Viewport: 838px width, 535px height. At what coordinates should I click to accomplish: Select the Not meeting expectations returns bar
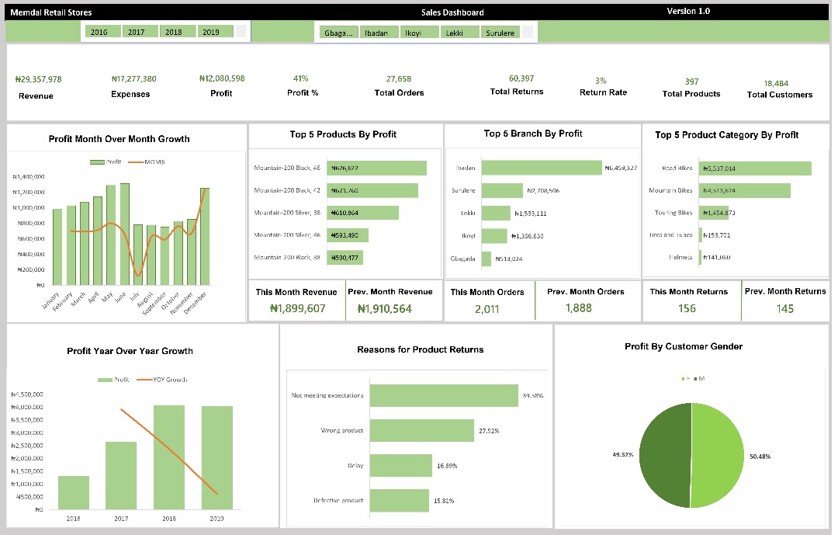point(443,395)
